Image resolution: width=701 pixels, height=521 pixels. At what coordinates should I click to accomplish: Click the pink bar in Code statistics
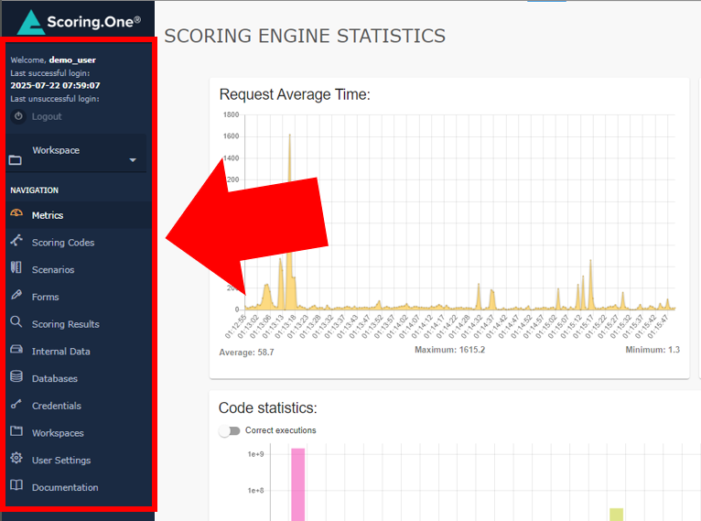pyautogui.click(x=297, y=483)
